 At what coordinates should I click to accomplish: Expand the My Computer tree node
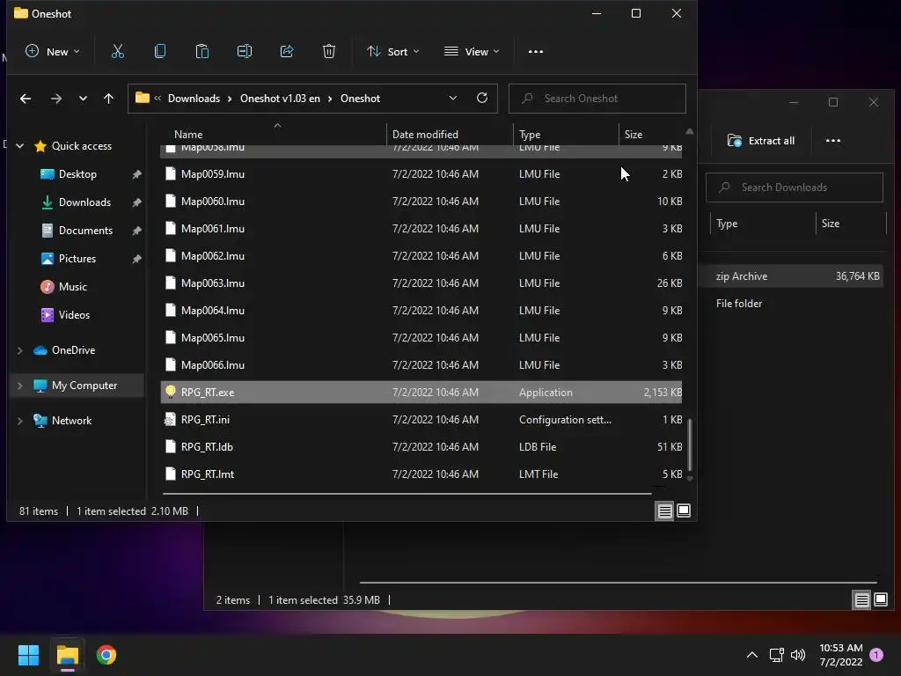tap(20, 386)
